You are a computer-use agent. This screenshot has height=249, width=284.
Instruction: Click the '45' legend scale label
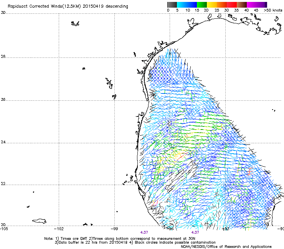tap(256, 10)
